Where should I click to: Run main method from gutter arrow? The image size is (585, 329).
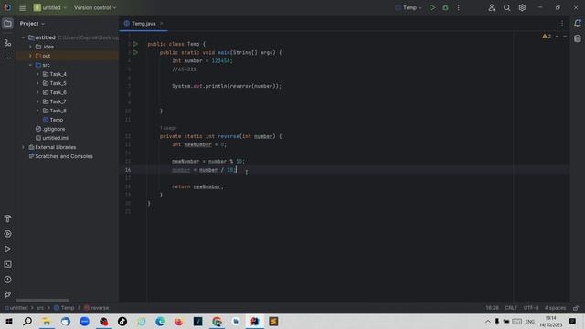click(x=135, y=53)
